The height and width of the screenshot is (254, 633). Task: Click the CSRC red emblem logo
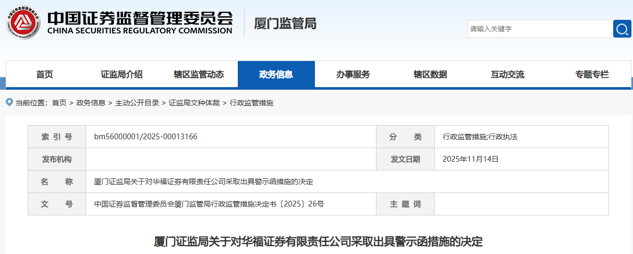coord(23,22)
